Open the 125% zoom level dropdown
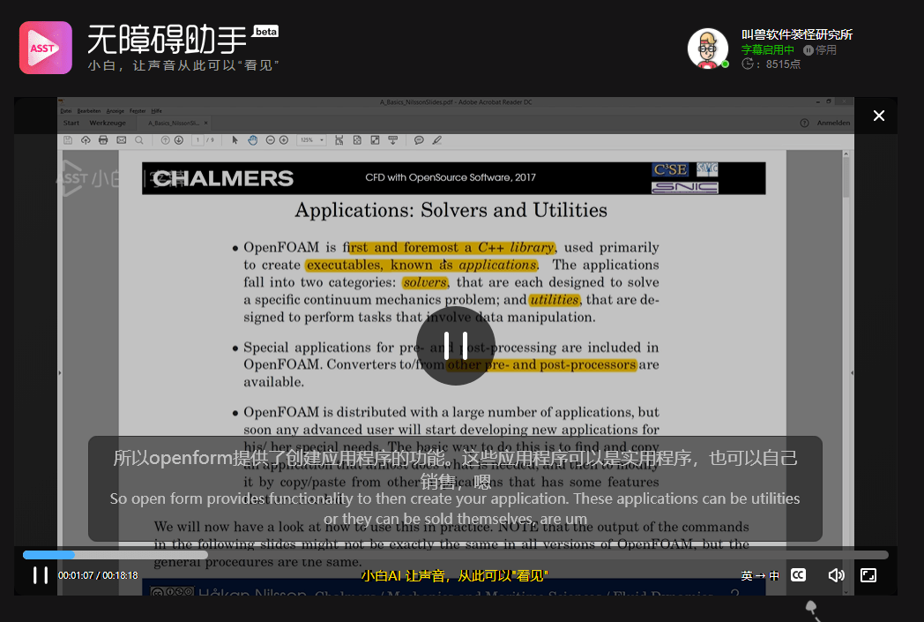Viewport: 924px width, 622px height. click(312, 140)
